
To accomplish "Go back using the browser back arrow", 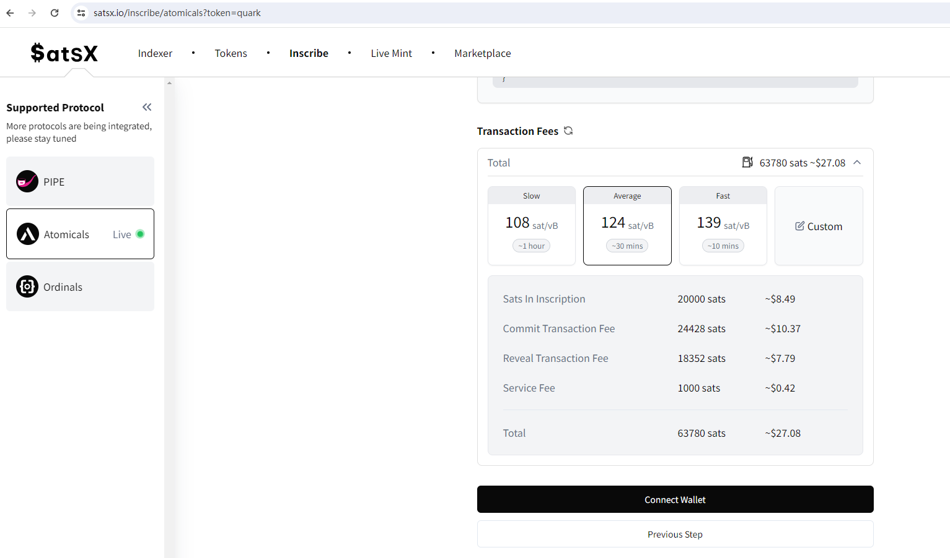I will pos(11,13).
